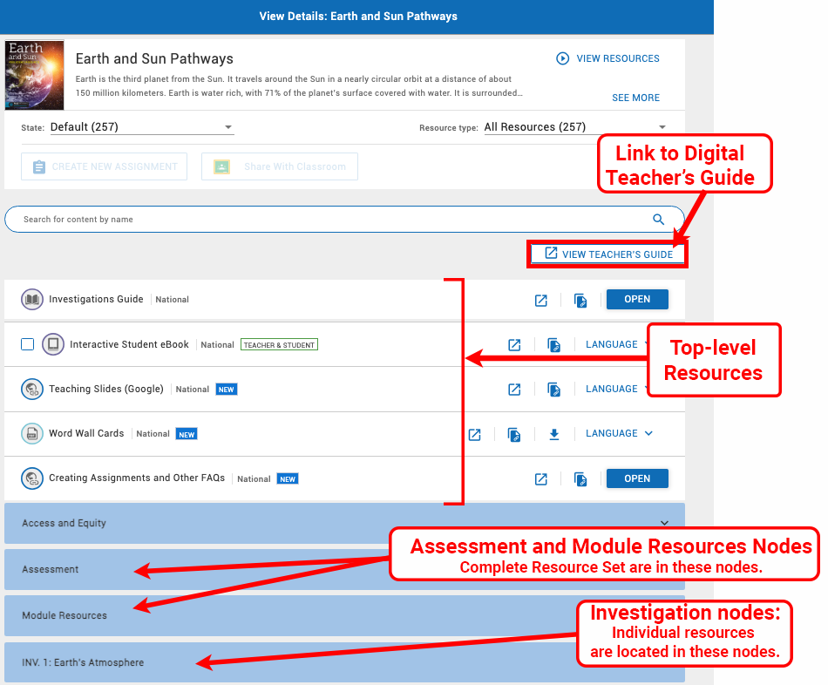This screenshot has height=685, width=828.
Task: Open Investigations Guide in new tab icon
Action: click(541, 300)
